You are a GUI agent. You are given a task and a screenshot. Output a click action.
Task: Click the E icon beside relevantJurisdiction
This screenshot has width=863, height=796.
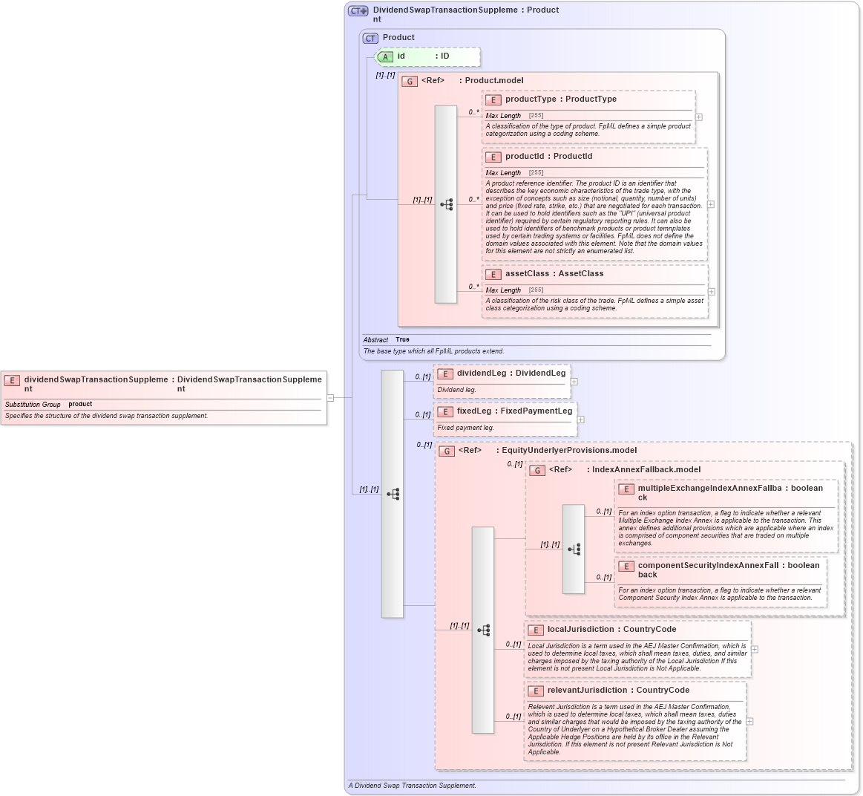click(x=536, y=691)
